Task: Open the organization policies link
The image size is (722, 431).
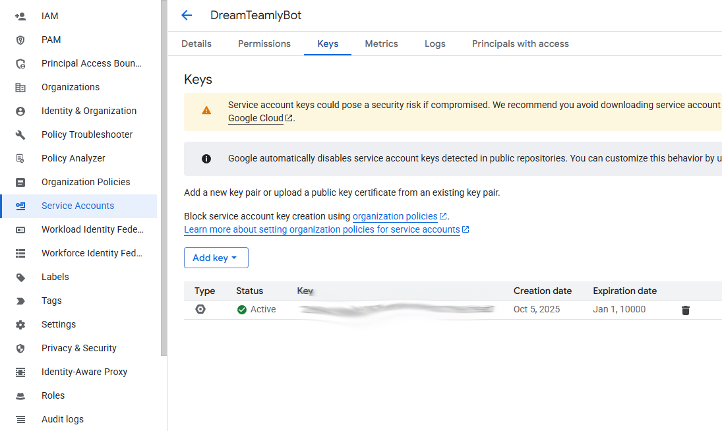Action: [x=395, y=216]
